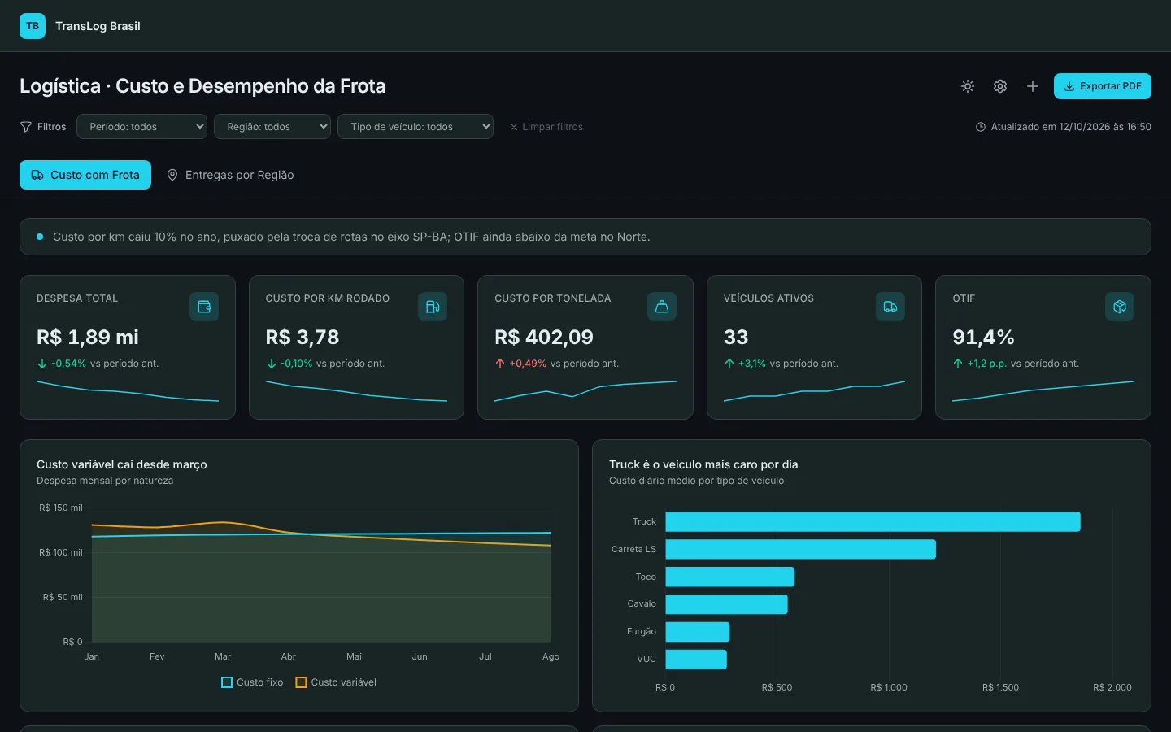Open settings via the gear icon
Viewport: 1171px width, 732px height.
tap(1000, 86)
